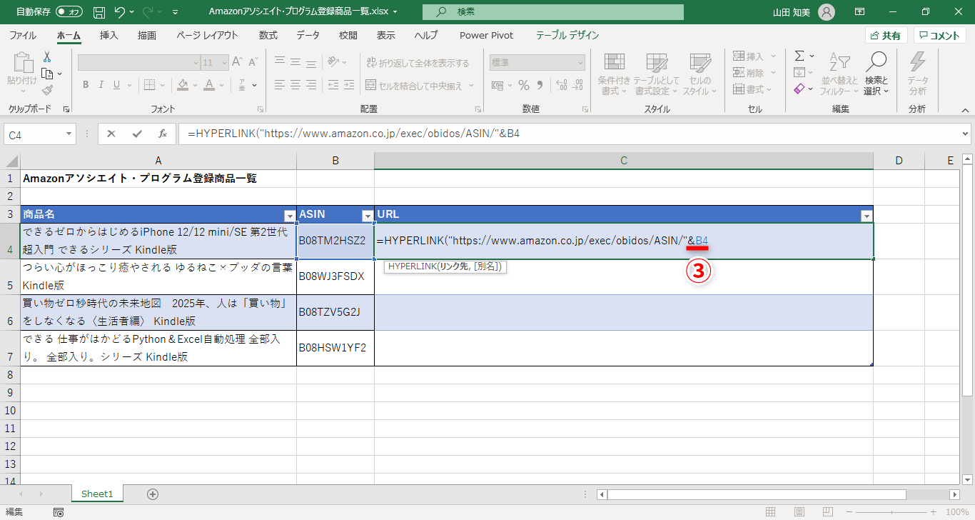Switch to Page Break Preview in status bar
This screenshot has width=975, height=520.
coord(828,512)
